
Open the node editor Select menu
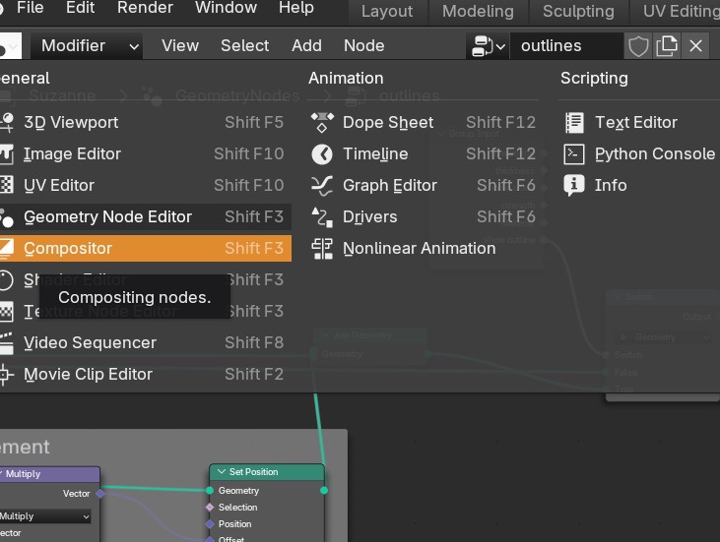(244, 46)
